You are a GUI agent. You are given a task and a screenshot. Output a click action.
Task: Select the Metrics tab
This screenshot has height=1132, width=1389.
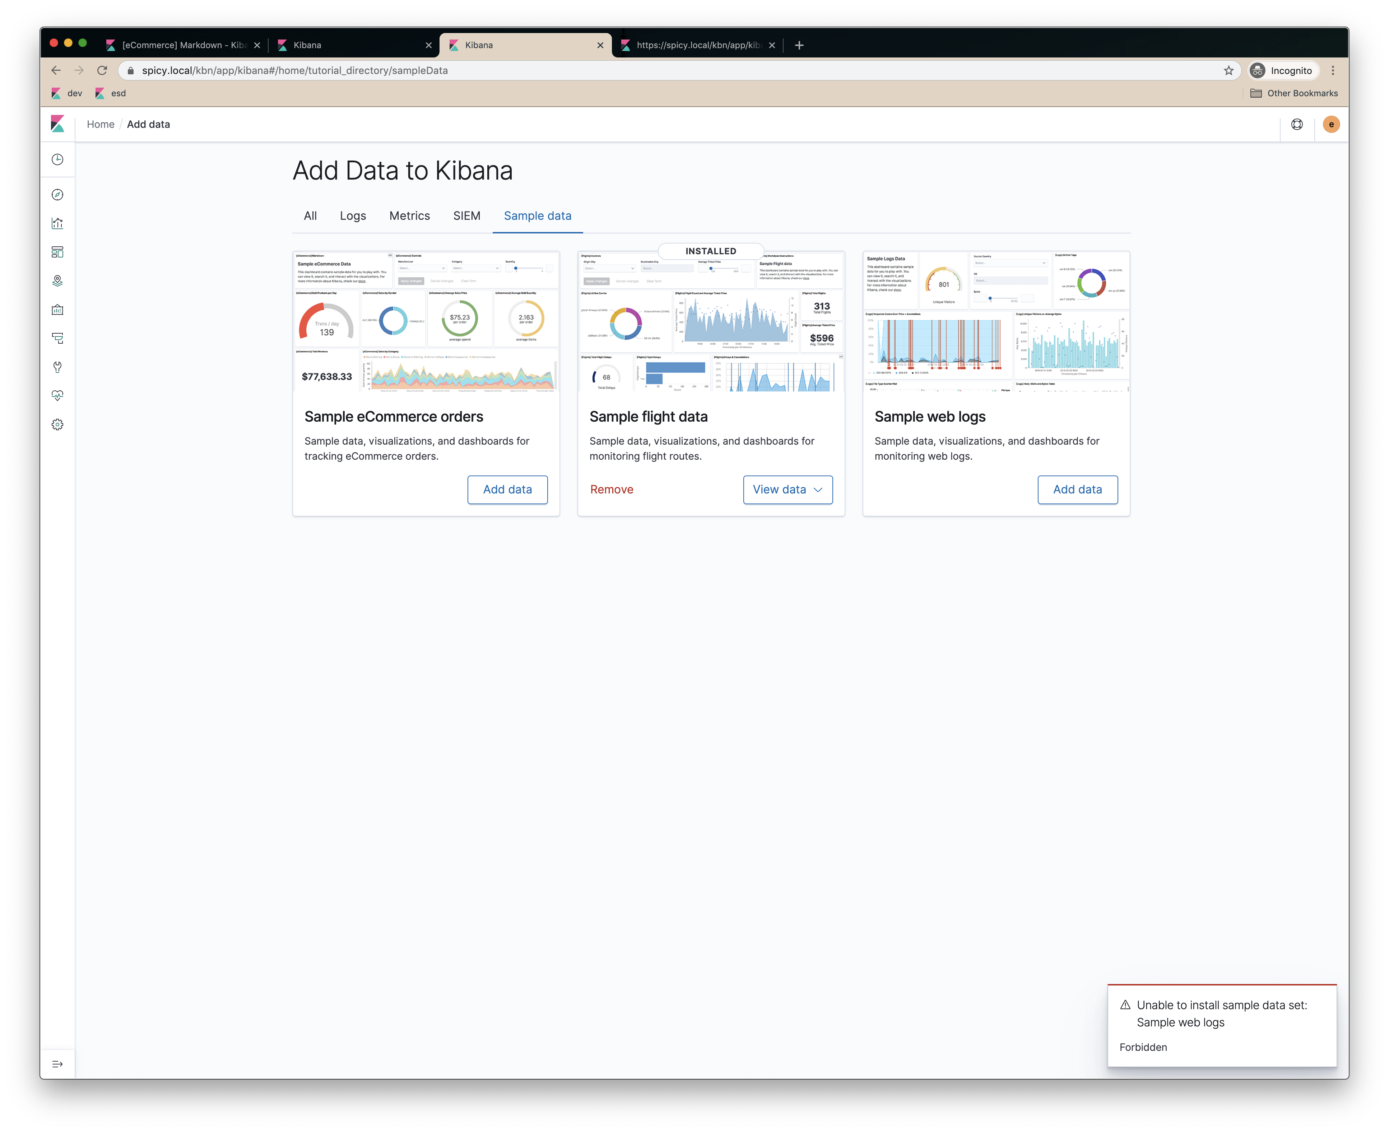coord(409,215)
